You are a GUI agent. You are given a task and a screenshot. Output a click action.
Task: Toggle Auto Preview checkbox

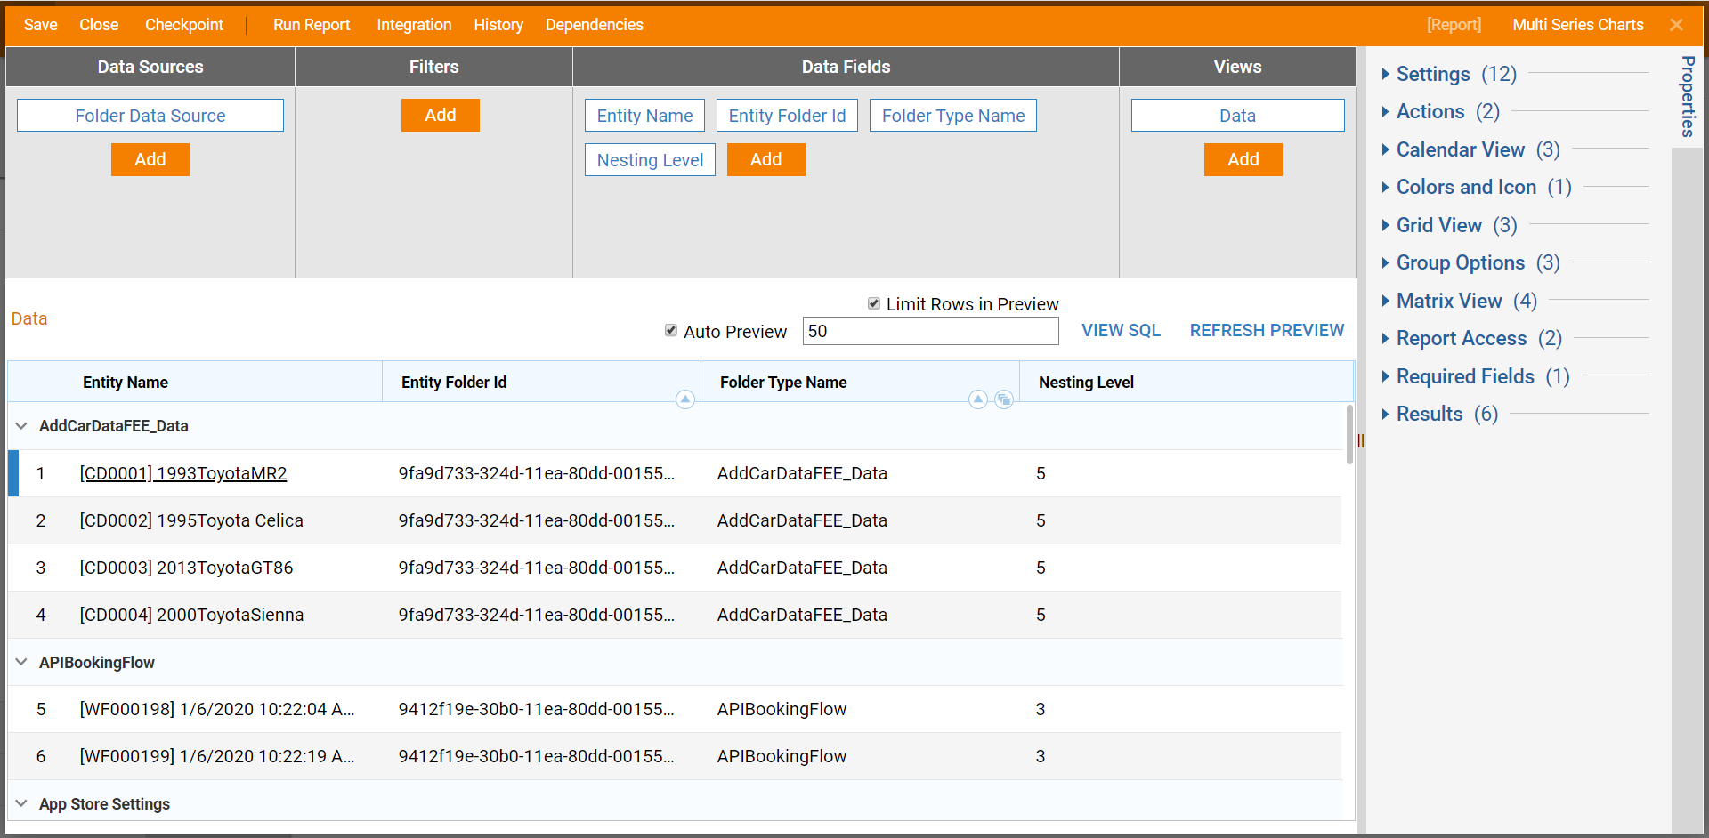(671, 331)
